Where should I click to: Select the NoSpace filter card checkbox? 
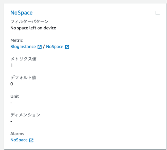158,13
